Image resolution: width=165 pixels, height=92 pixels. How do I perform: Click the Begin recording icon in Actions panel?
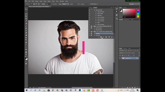(x=101, y=37)
